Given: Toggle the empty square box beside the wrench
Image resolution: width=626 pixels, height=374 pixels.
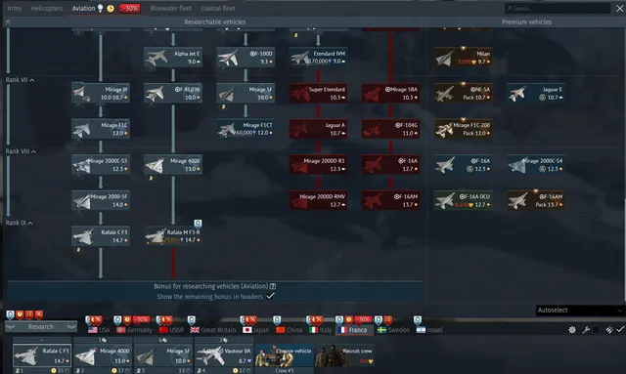Looking at the screenshot, I should click(x=597, y=330).
